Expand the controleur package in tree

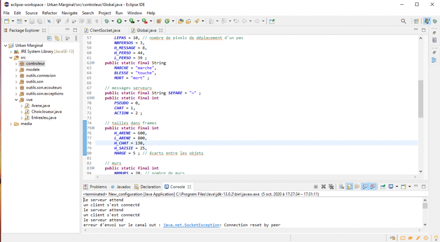[16, 63]
